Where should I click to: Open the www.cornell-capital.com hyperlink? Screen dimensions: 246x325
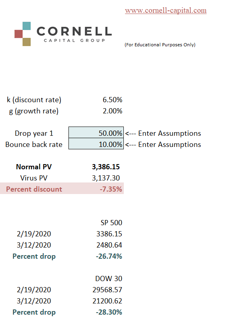coord(166,10)
